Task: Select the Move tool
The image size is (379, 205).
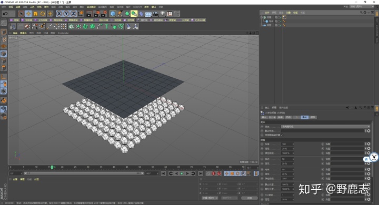Action: (x=28, y=14)
